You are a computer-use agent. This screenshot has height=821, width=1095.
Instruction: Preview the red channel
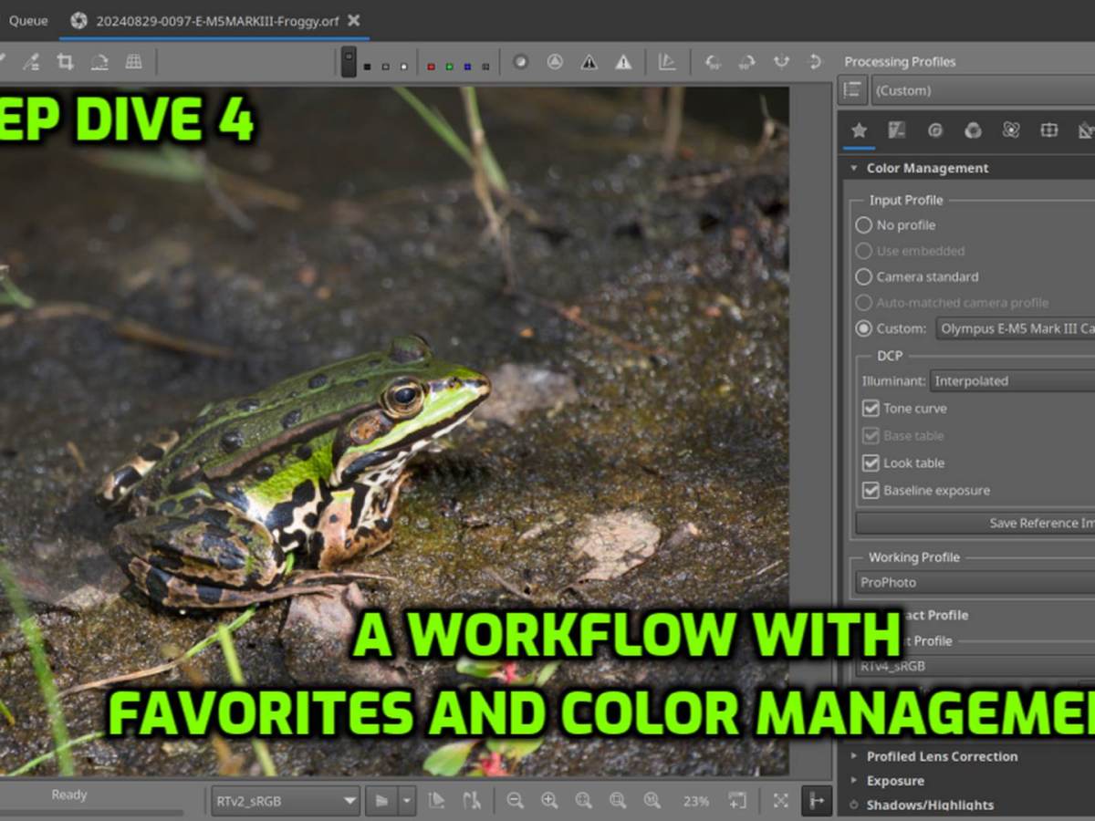pyautogui.click(x=431, y=66)
